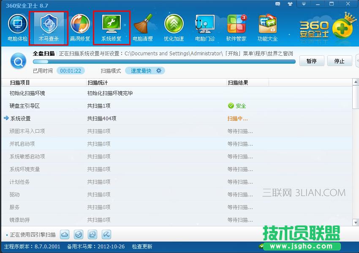This screenshot has height=253, width=359.
Task: Click the scroll up arrow of list
Action: pos(356,82)
